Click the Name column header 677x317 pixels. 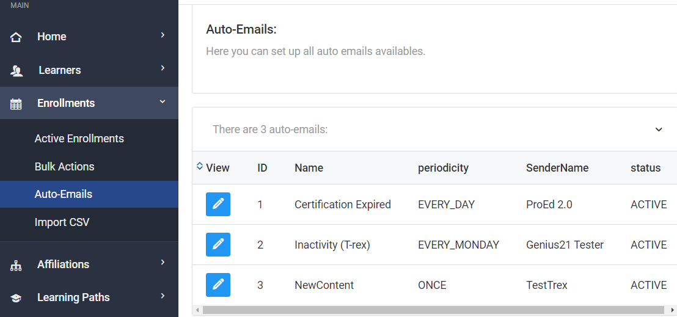coord(309,168)
